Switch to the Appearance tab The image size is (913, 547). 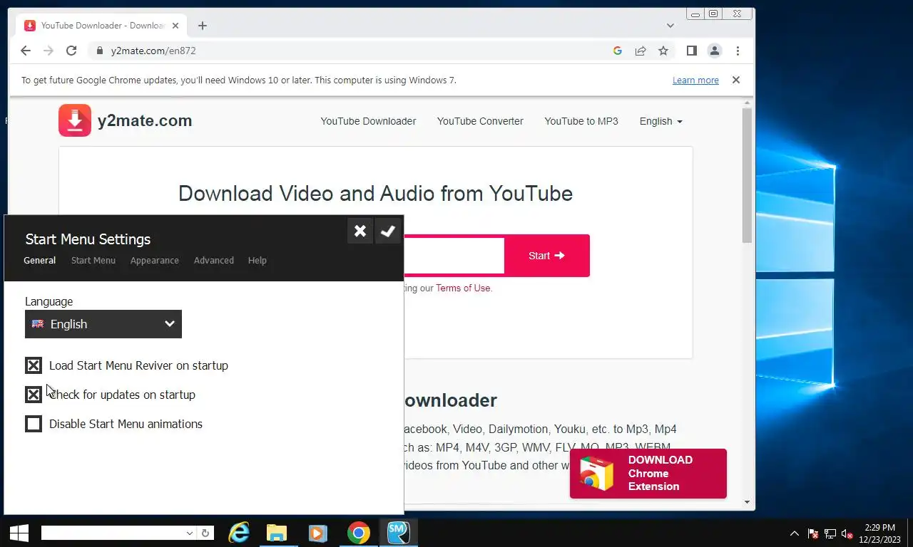coord(155,260)
